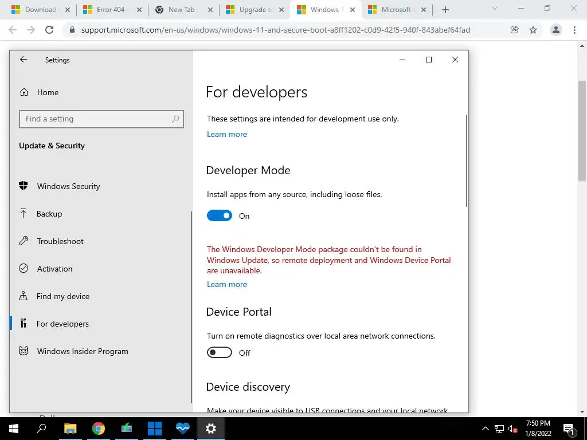Click Chrome icon in taskbar
The height and width of the screenshot is (440, 587).
[99, 429]
